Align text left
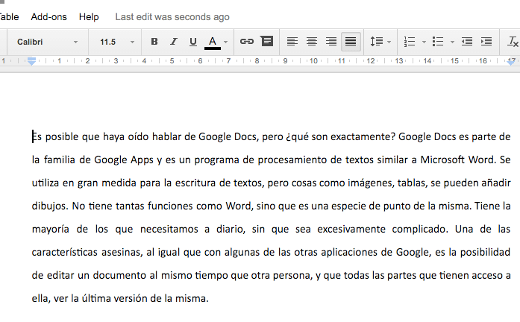The image size is (520, 322). click(x=292, y=42)
